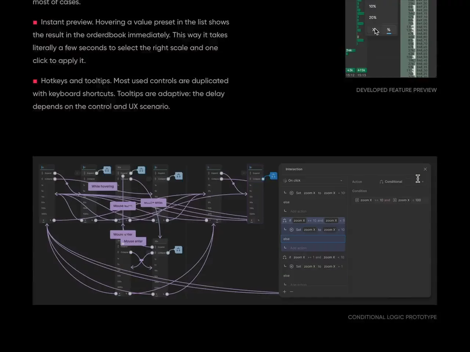Click the While hovering connection label
The width and height of the screenshot is (470, 352).
[102, 186]
